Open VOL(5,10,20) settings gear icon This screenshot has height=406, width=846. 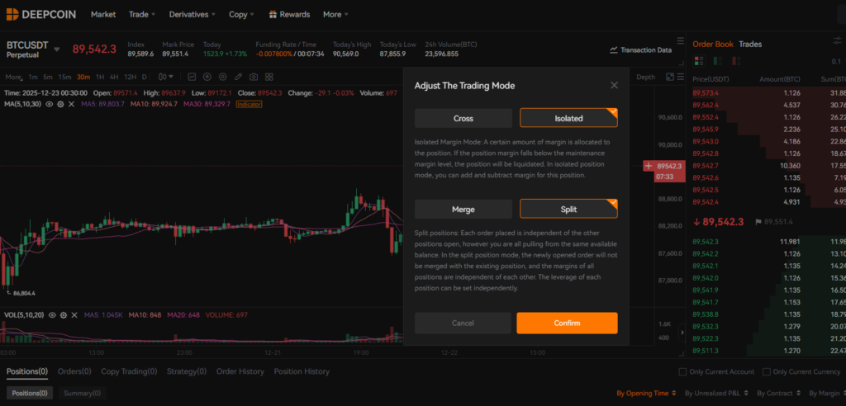point(64,315)
